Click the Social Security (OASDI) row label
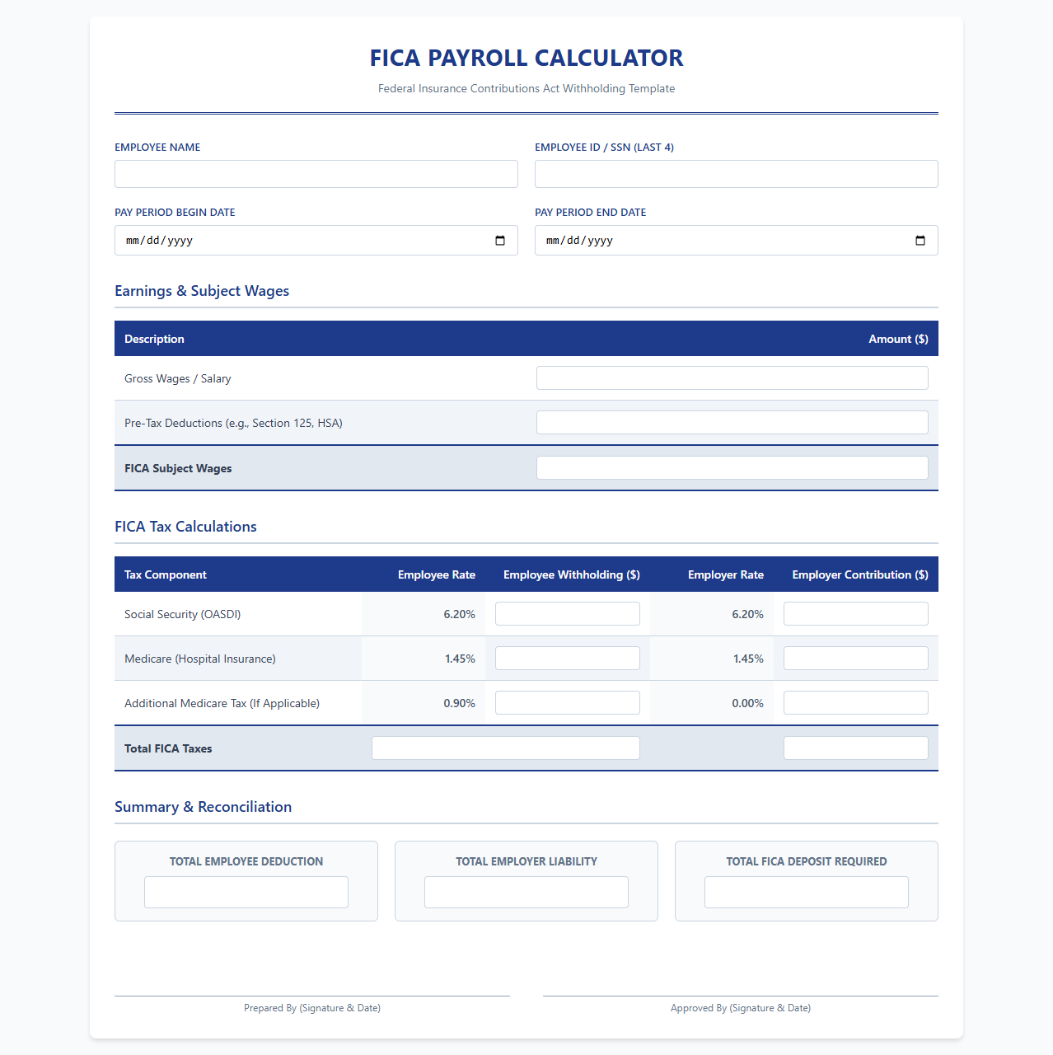The height and width of the screenshot is (1055, 1053). 183,614
